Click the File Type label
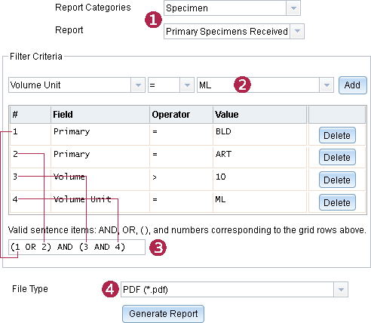 (30, 289)
